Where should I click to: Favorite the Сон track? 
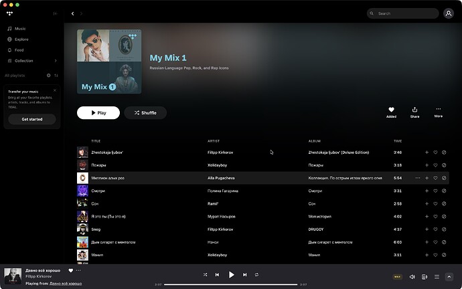(x=435, y=203)
